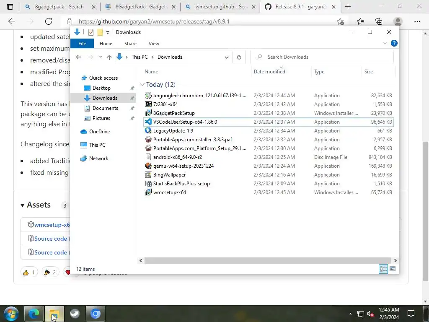Switch to large thumbnails view button

point(393,269)
